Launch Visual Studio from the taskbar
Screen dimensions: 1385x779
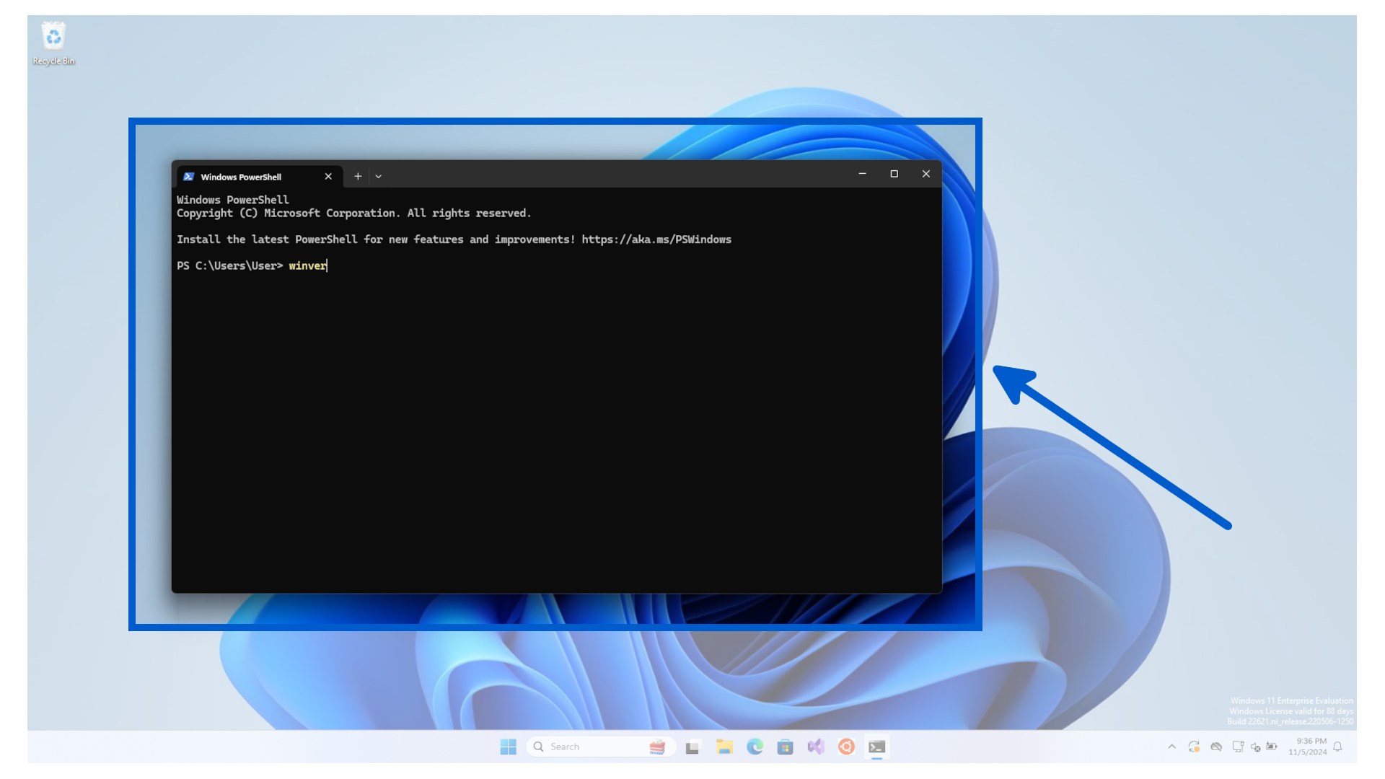[x=816, y=747]
